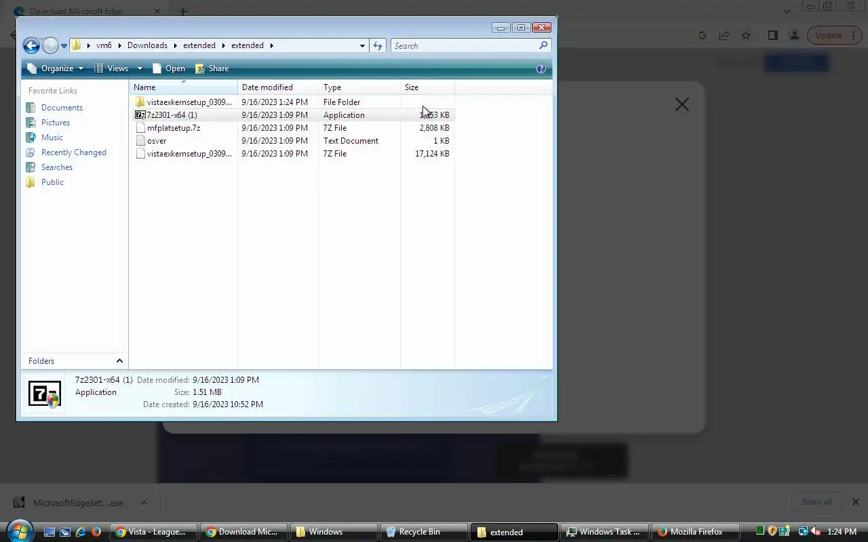Close the Edge page dialog X
The height and width of the screenshot is (542, 868).
click(682, 104)
